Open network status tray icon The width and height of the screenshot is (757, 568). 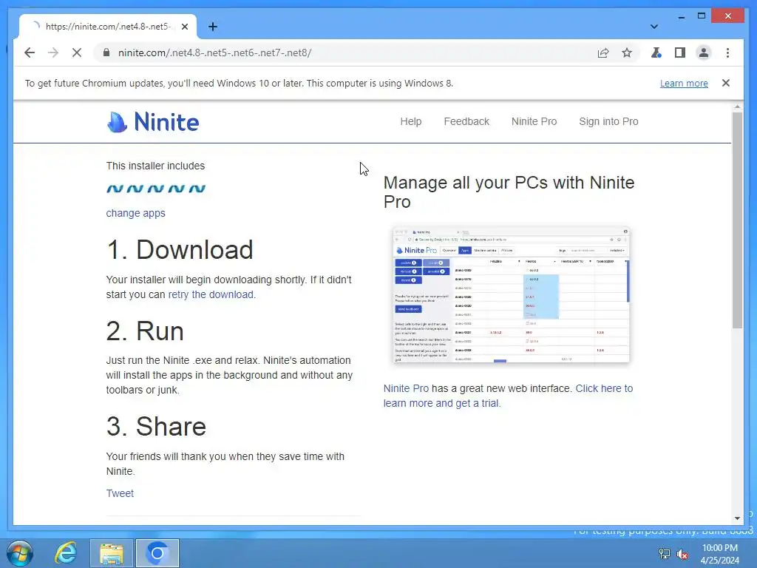tap(665, 554)
